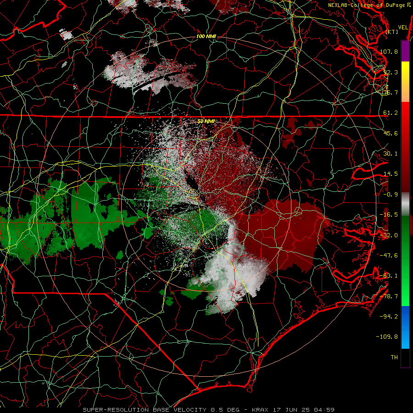Click the TH legend label
The image size is (413, 413).
394,357
